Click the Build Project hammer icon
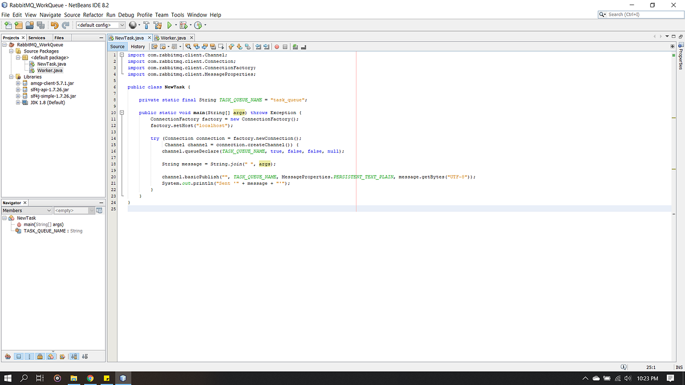 (x=146, y=25)
